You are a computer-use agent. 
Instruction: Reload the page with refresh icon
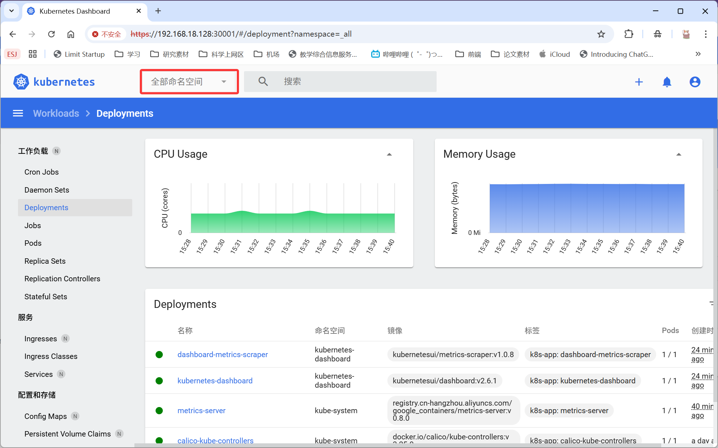(x=51, y=34)
